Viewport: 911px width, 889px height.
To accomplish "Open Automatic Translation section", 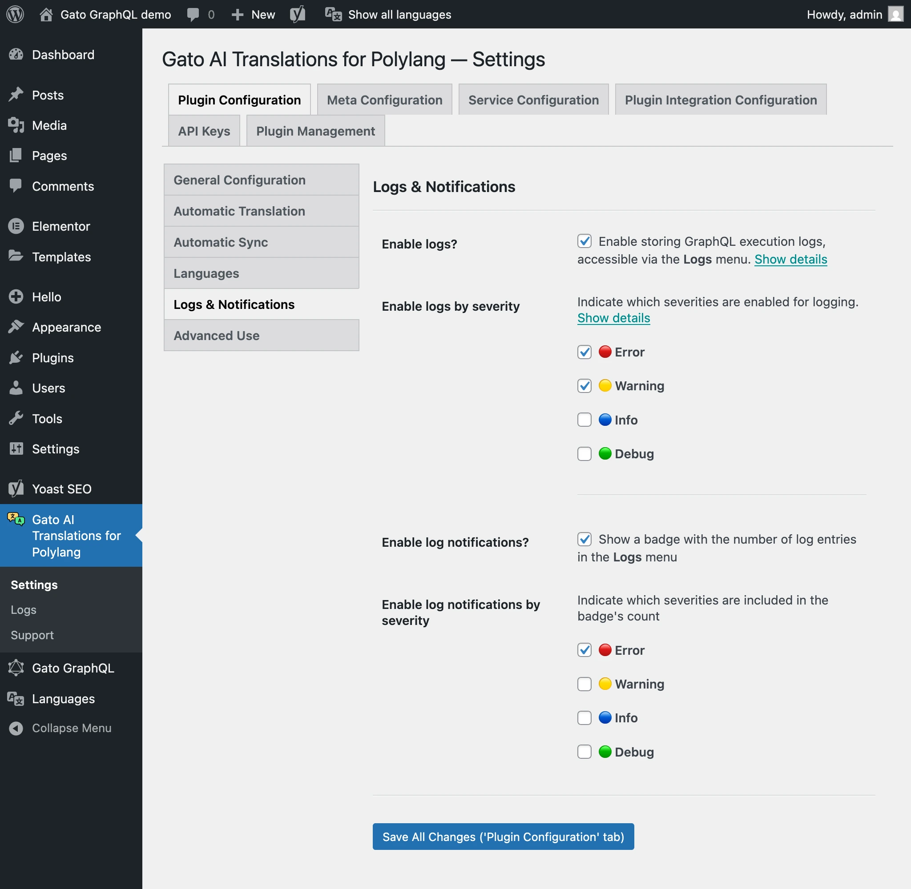I will coord(262,211).
